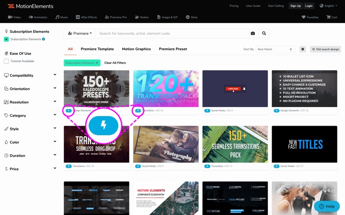Screen dimensions: 345x215
Task: Open the Motion Elements Corporate Slideshow thumbnail
Action: (166, 198)
